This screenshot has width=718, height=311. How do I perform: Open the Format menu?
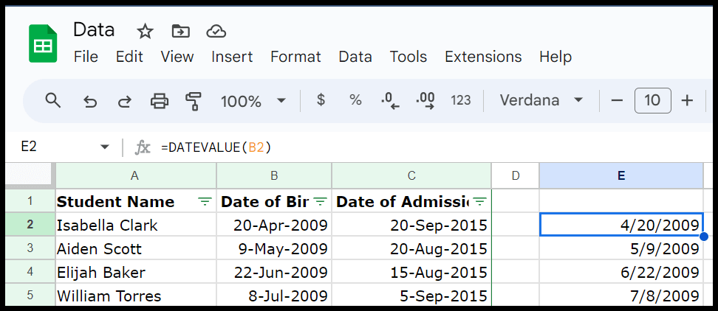point(295,57)
